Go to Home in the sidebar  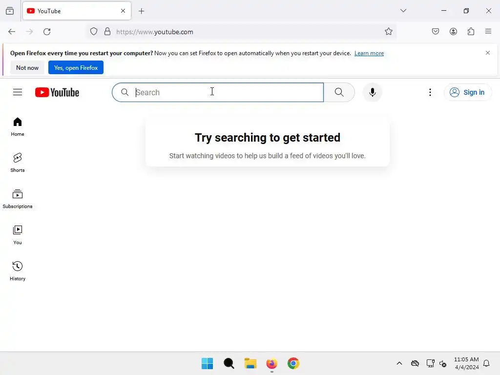pos(18,126)
